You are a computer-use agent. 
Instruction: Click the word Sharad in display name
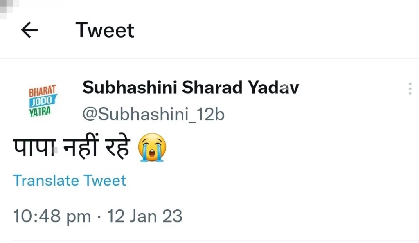212,88
